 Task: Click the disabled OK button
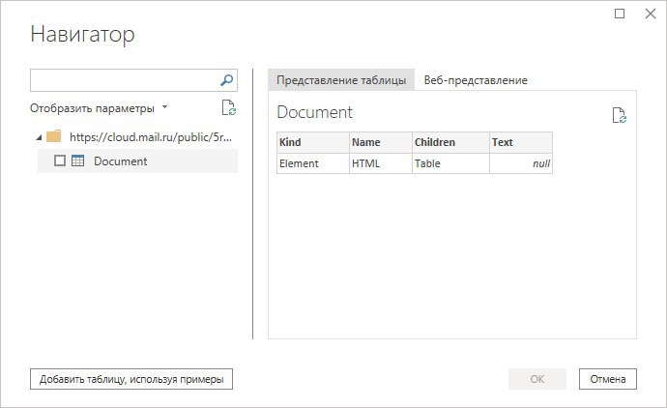coord(537,379)
